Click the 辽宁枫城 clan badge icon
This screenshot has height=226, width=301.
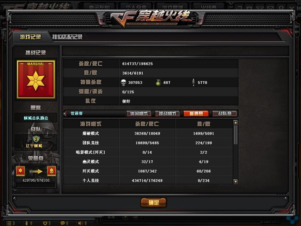(x=36, y=139)
